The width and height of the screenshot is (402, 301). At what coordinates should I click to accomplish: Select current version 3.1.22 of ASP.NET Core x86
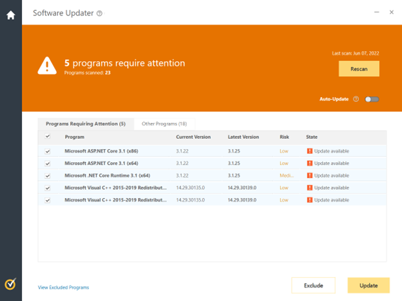coord(182,151)
